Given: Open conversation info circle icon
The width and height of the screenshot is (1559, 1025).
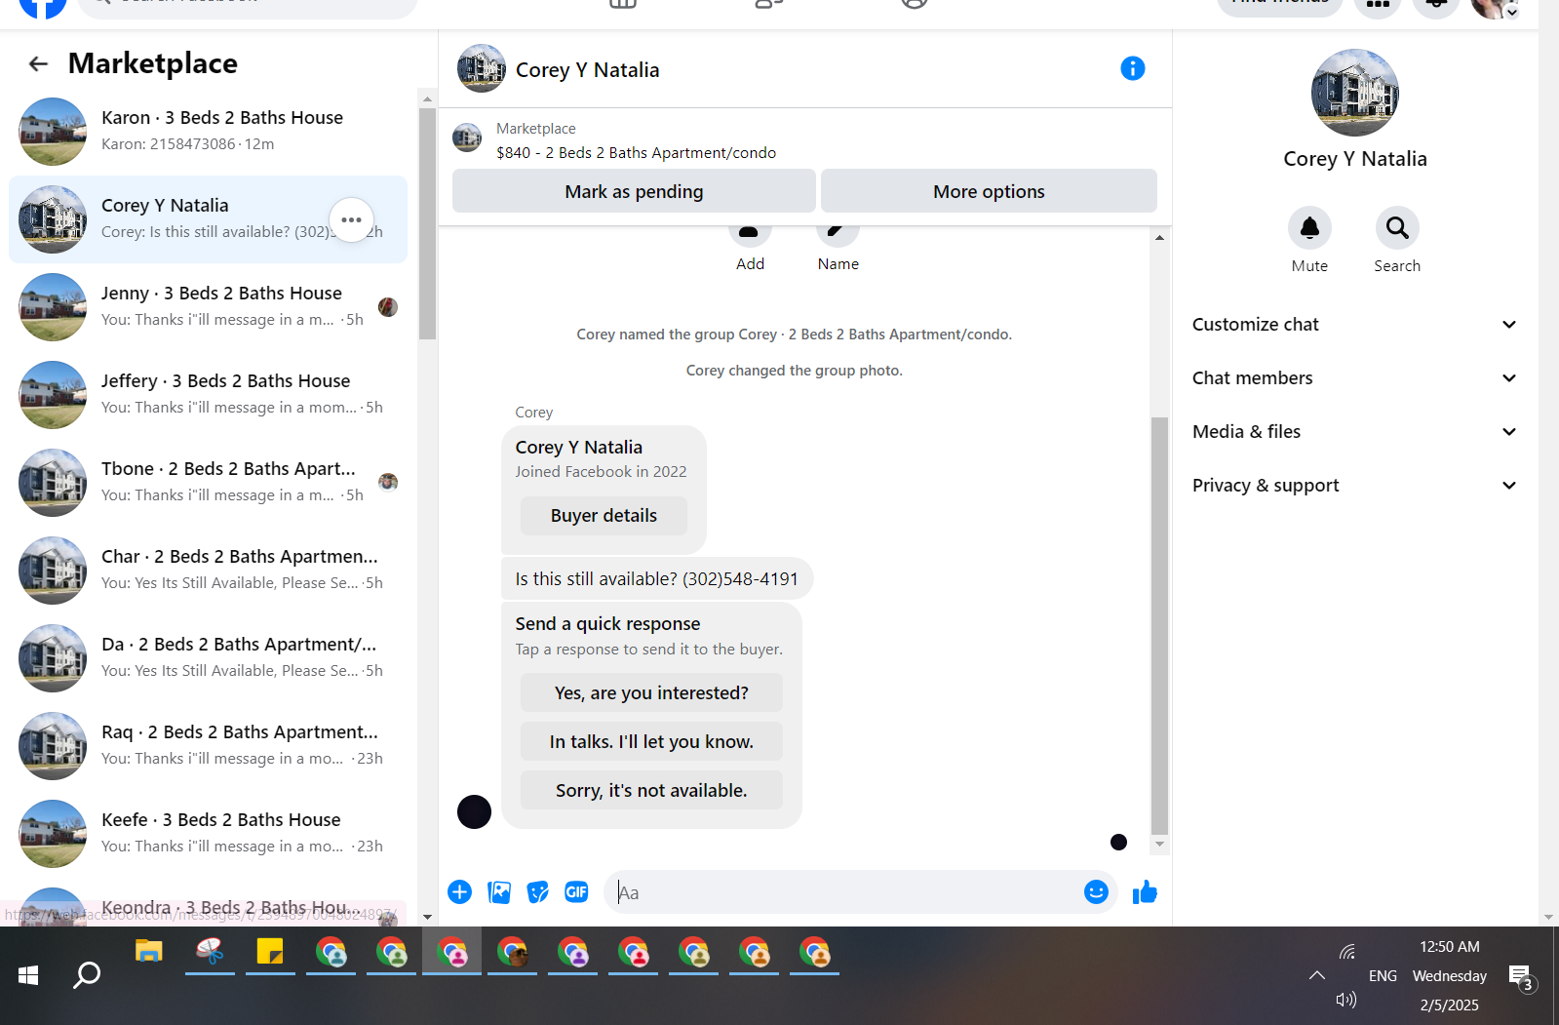Looking at the screenshot, I should [1132, 68].
